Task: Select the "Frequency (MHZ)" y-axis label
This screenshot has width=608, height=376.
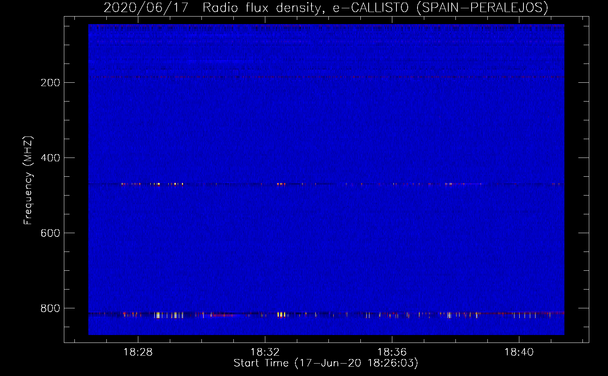Action: 28,180
